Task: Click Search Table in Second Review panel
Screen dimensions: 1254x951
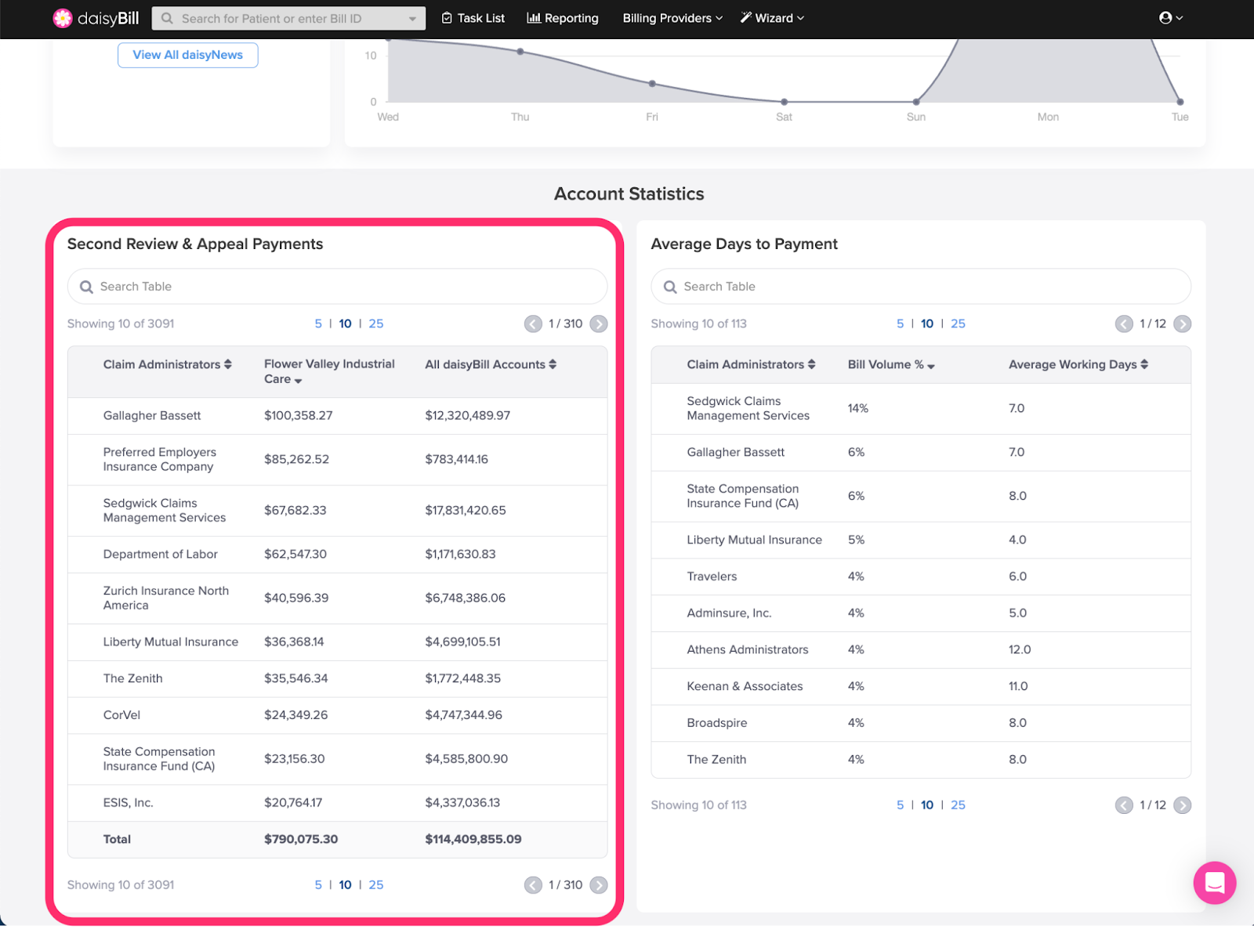Action: click(337, 287)
